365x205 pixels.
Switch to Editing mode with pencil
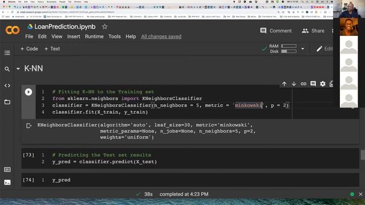(325, 49)
